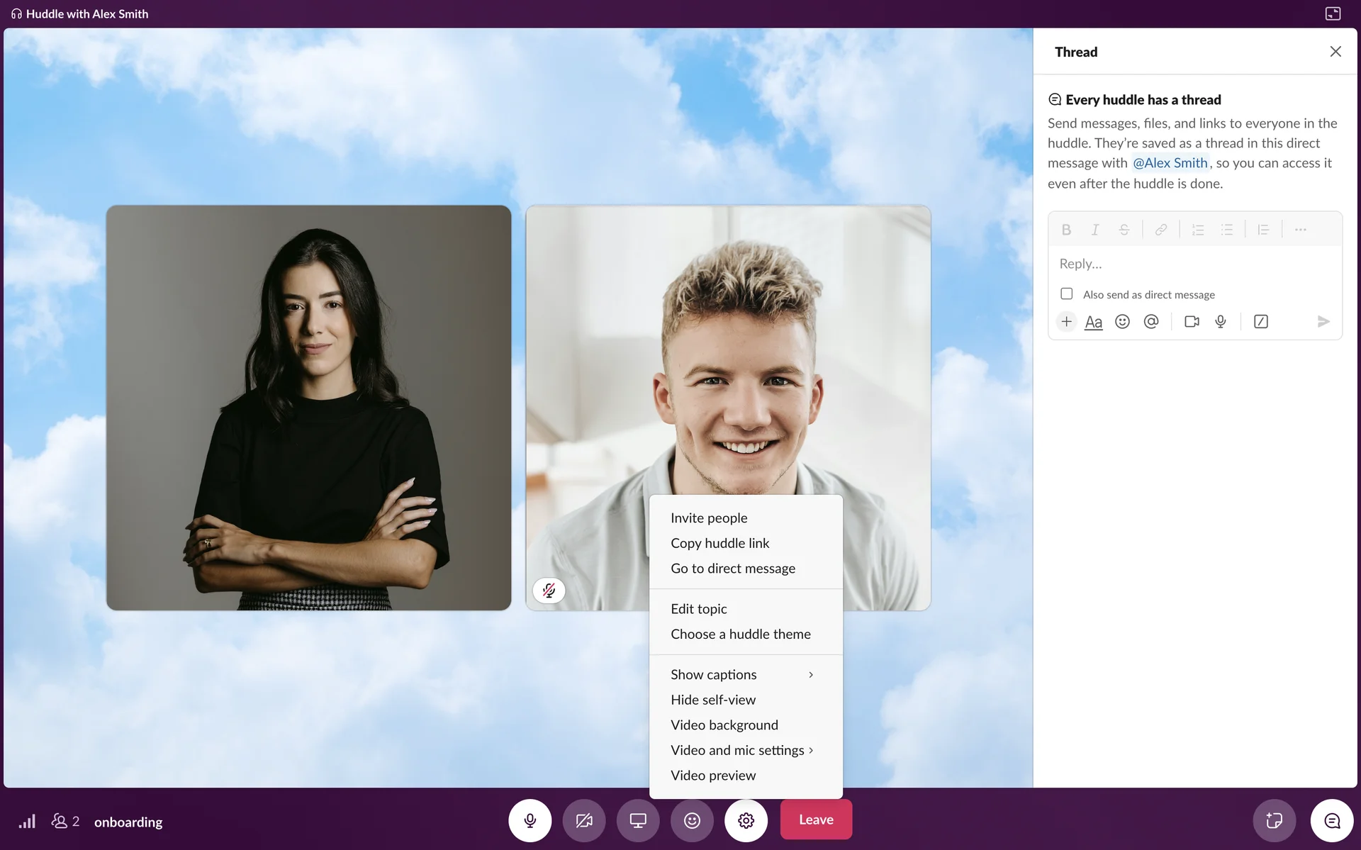Apply bold formatting in thread composer
The image size is (1361, 850).
coord(1066,230)
